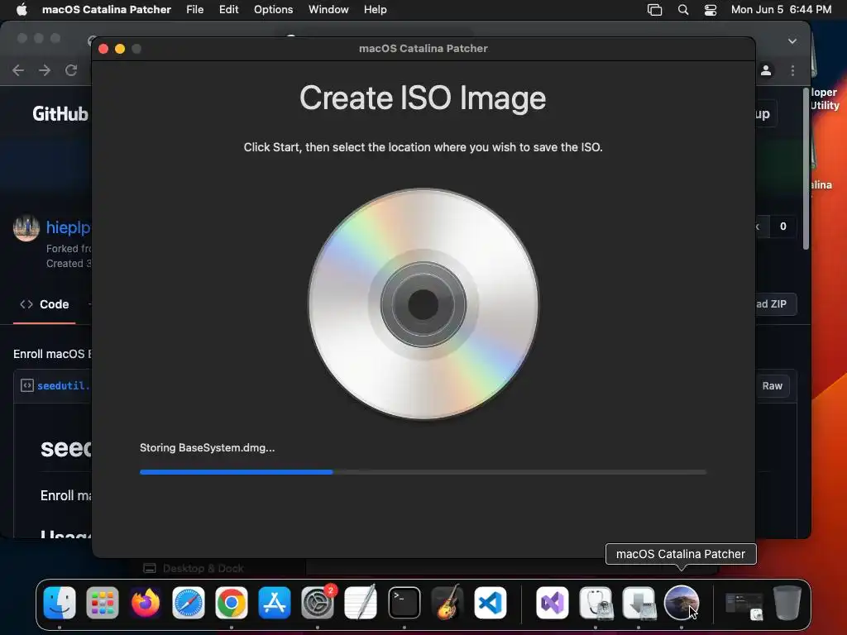This screenshot has height=635, width=847.
Task: Launch Firefox from the Dock
Action: point(146,603)
